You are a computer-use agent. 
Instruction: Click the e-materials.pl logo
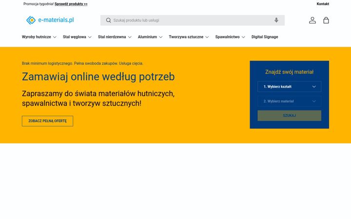tap(50, 20)
